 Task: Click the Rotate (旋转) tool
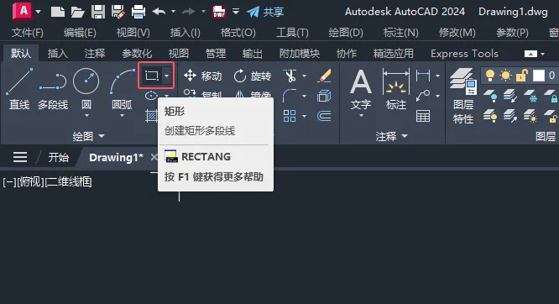point(252,76)
